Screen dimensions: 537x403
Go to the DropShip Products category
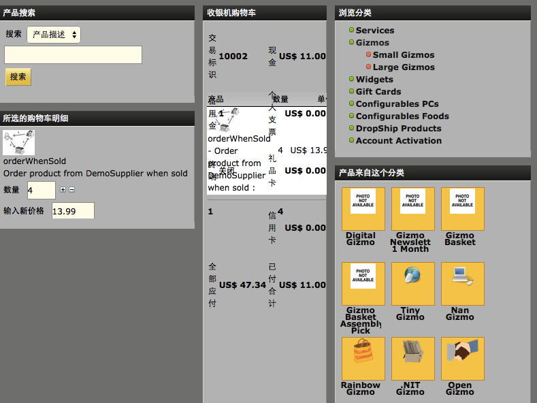[x=398, y=129]
